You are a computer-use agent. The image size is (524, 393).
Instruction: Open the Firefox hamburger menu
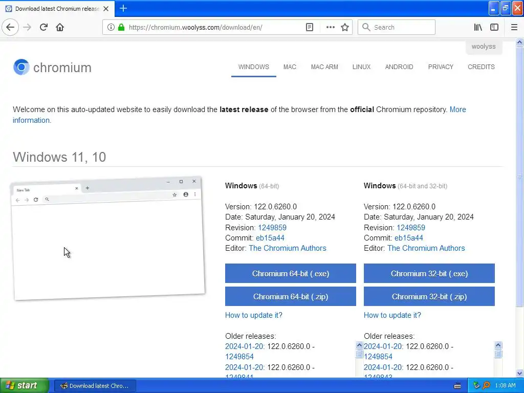514,27
